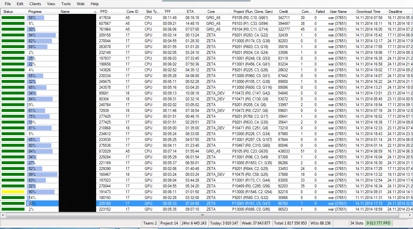Click project P10467 (R0, C310, G60)
The width and height of the screenshot is (413, 229).
coord(251,145)
